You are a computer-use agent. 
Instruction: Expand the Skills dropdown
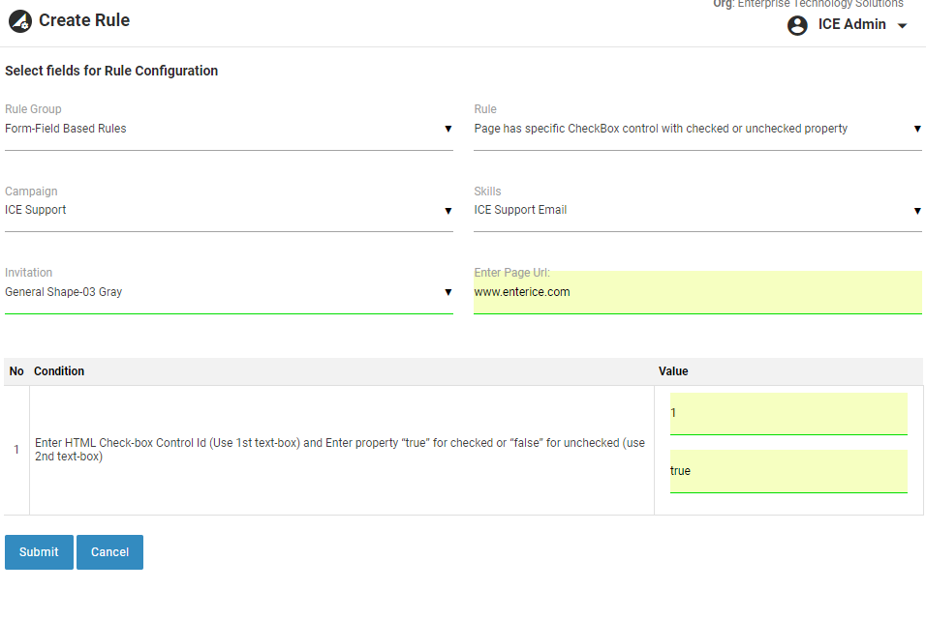click(x=697, y=210)
